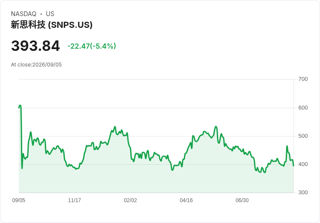320x223 pixels.
Task: Click the 300 y-axis label
Action: (x=303, y=193)
